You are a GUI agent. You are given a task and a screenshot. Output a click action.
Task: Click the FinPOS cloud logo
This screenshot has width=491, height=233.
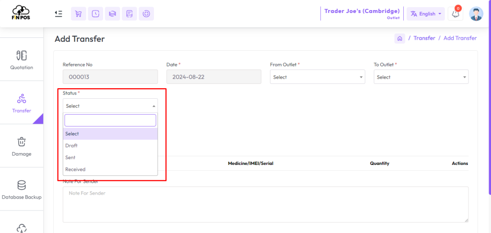21,13
